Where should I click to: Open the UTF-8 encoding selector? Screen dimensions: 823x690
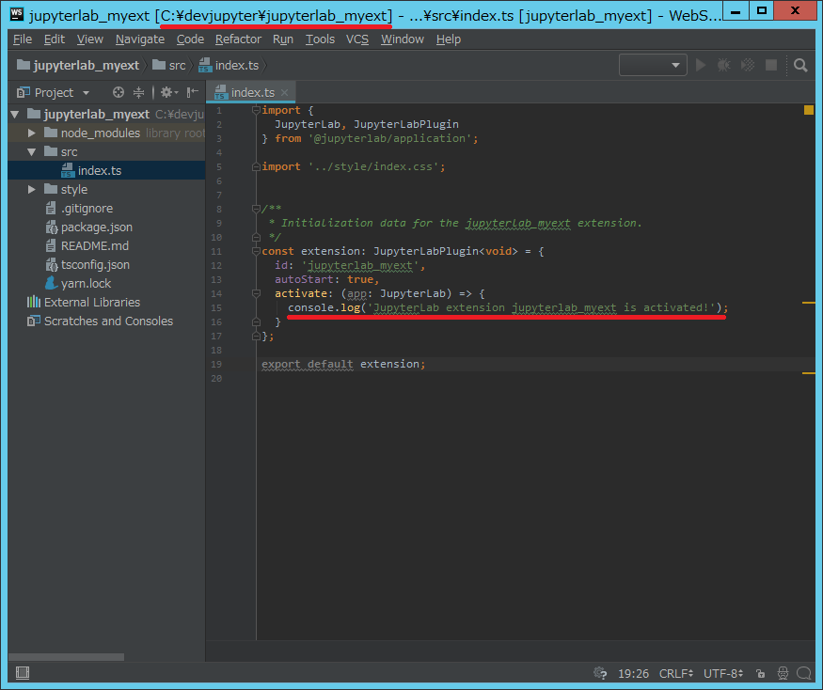pyautogui.click(x=720, y=673)
